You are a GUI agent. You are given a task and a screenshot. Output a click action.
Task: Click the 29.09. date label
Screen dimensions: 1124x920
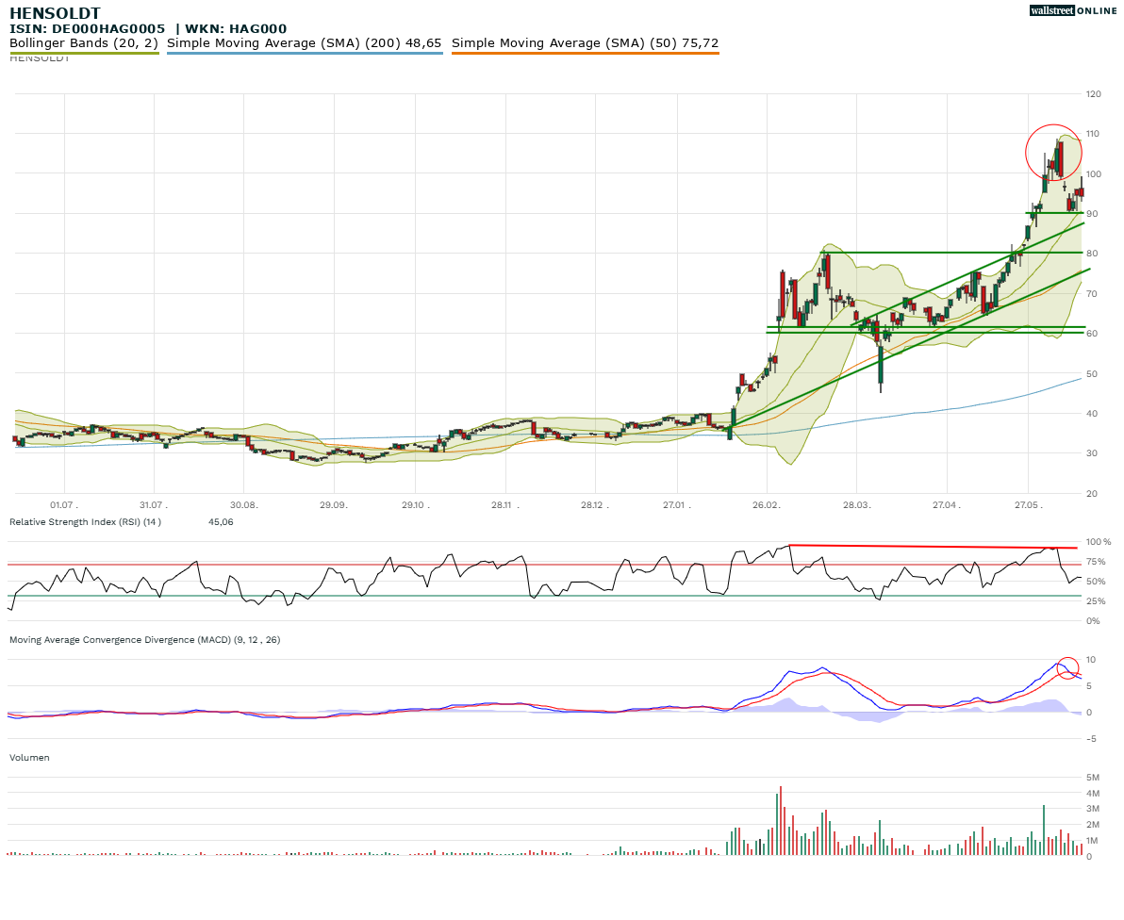tap(333, 505)
